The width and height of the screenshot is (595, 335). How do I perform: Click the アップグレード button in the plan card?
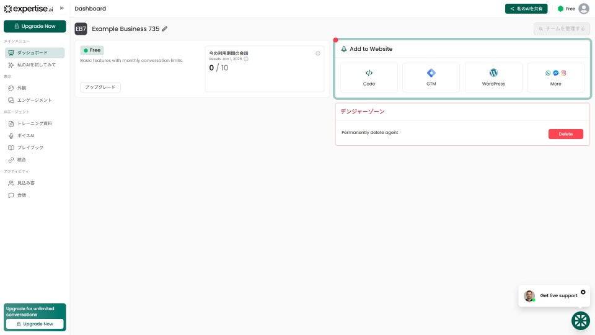click(100, 87)
